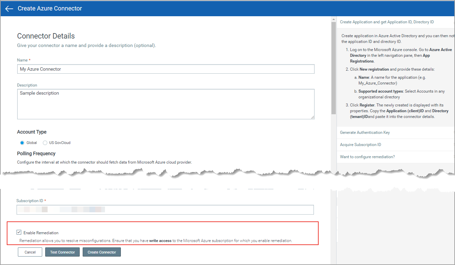The height and width of the screenshot is (265, 455).
Task: Click the Test Connector button
Action: point(62,252)
